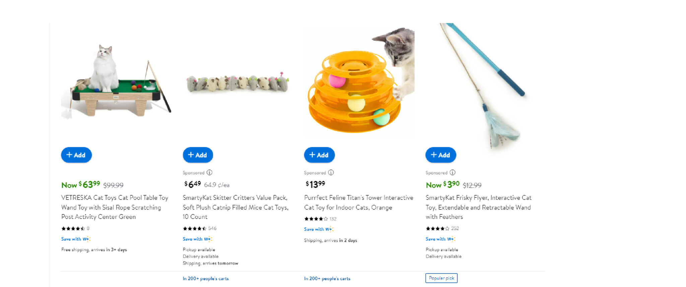Add the Purrfect Feline Titan's Tower to cart

[319, 155]
